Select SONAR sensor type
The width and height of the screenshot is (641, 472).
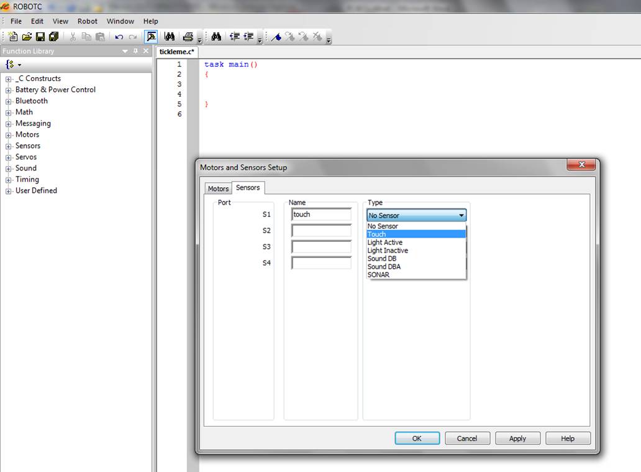pyautogui.click(x=416, y=275)
